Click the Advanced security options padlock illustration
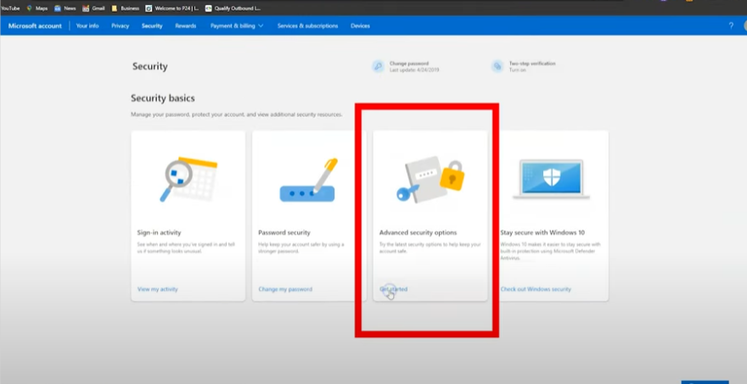747x384 pixels. (x=430, y=179)
